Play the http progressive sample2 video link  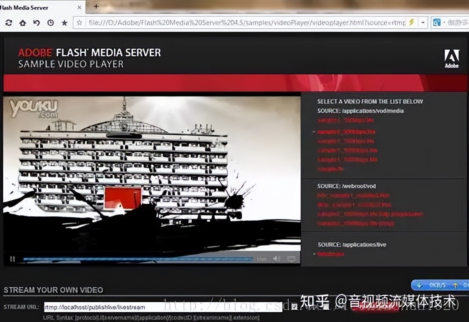click(x=370, y=214)
